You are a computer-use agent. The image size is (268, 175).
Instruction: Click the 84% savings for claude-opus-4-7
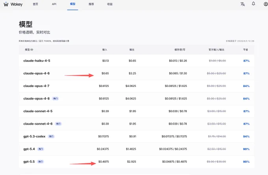pos(246,86)
